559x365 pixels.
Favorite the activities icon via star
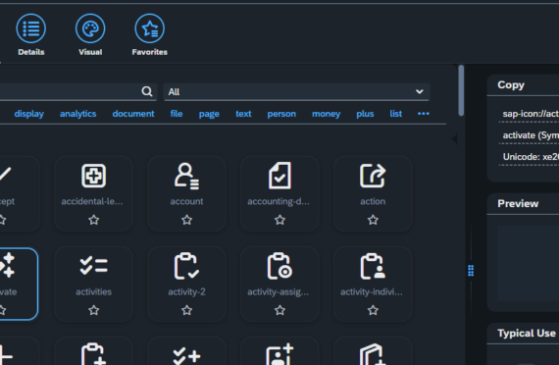(94, 310)
